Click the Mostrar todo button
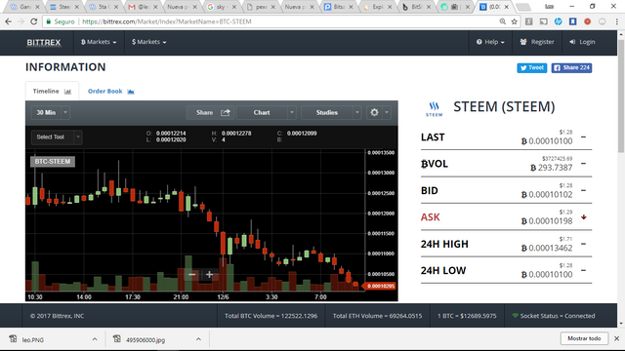The width and height of the screenshot is (625, 351). [584, 338]
